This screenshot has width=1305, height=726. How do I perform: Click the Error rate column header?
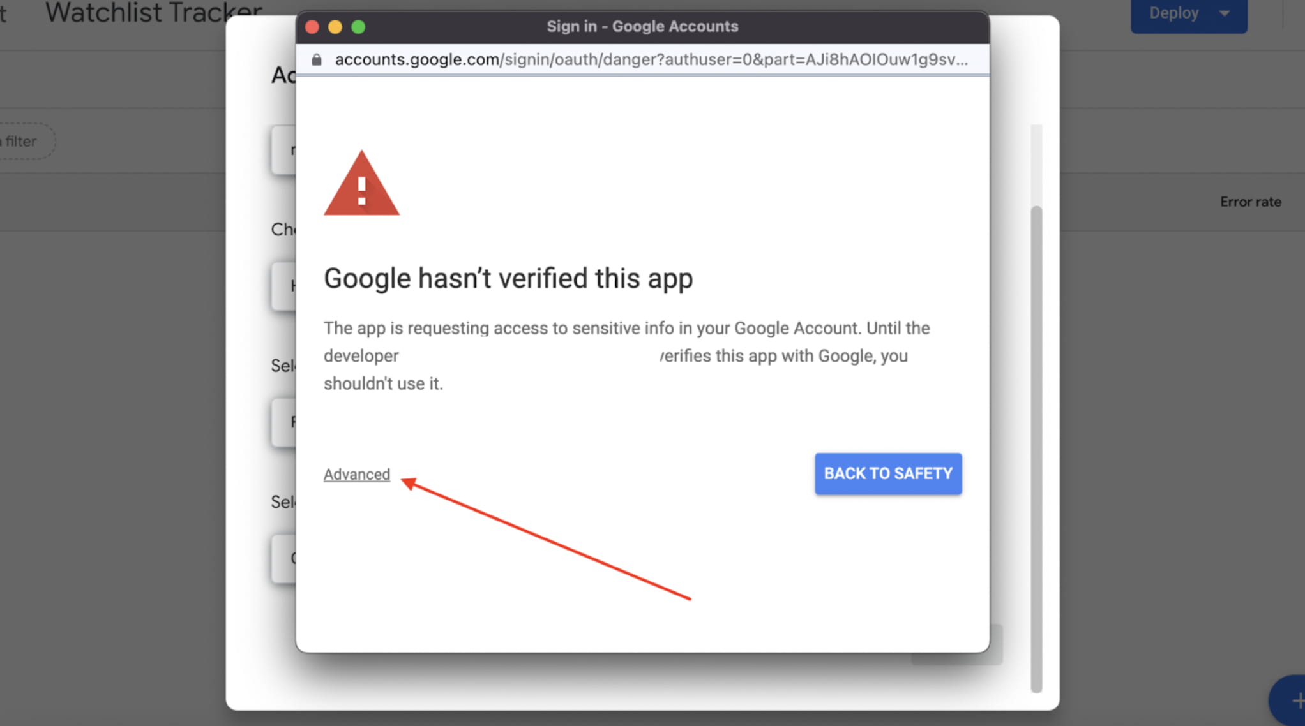1250,202
